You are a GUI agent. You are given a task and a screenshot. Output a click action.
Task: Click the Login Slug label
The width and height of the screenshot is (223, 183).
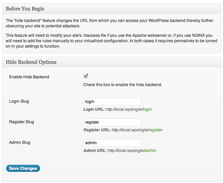(x=19, y=101)
